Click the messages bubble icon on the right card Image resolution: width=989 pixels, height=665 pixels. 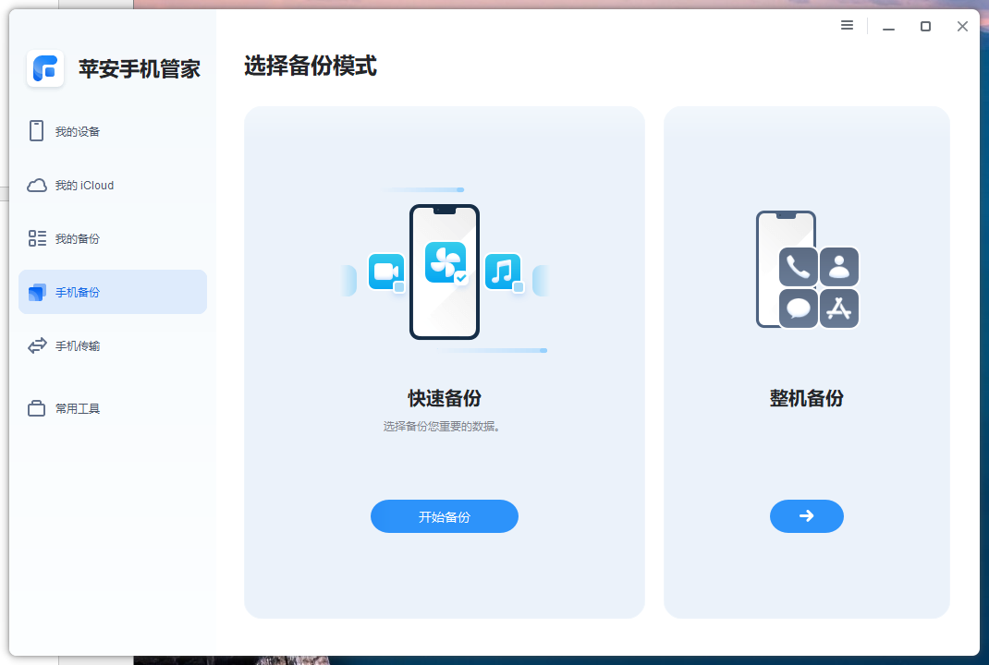797,308
